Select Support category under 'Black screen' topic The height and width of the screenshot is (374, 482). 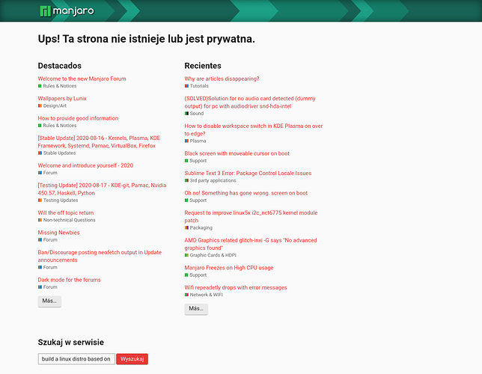point(195,161)
